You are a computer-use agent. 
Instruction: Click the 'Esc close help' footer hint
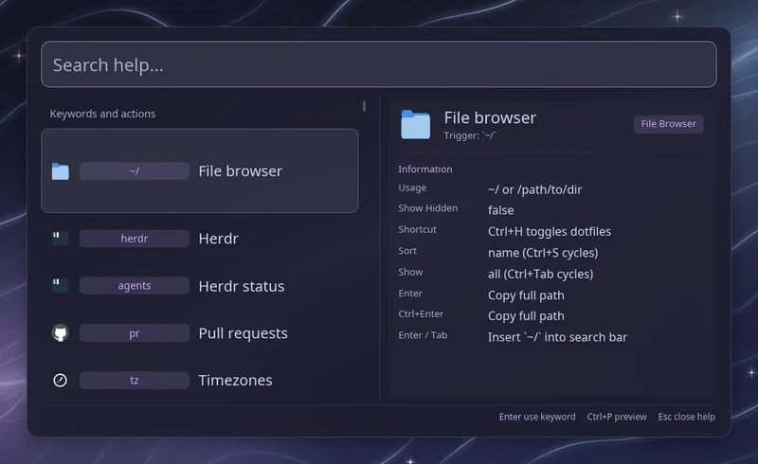coord(686,417)
